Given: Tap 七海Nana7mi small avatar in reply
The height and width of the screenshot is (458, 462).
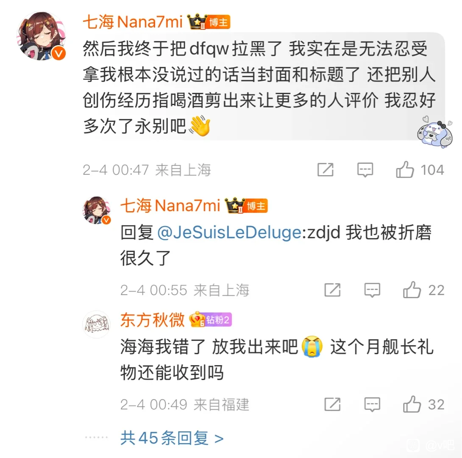Looking at the screenshot, I should click(97, 210).
